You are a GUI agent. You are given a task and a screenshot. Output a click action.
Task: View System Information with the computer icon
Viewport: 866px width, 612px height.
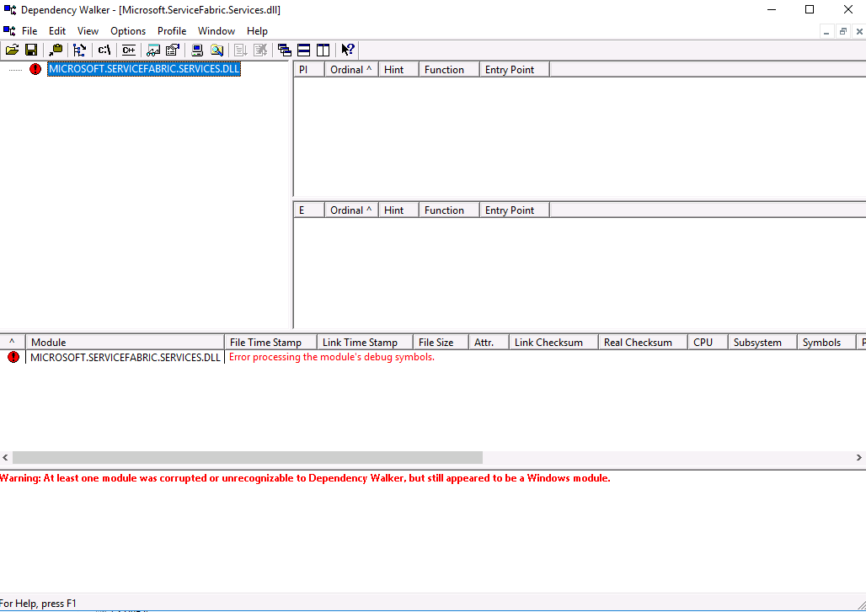[x=196, y=50]
